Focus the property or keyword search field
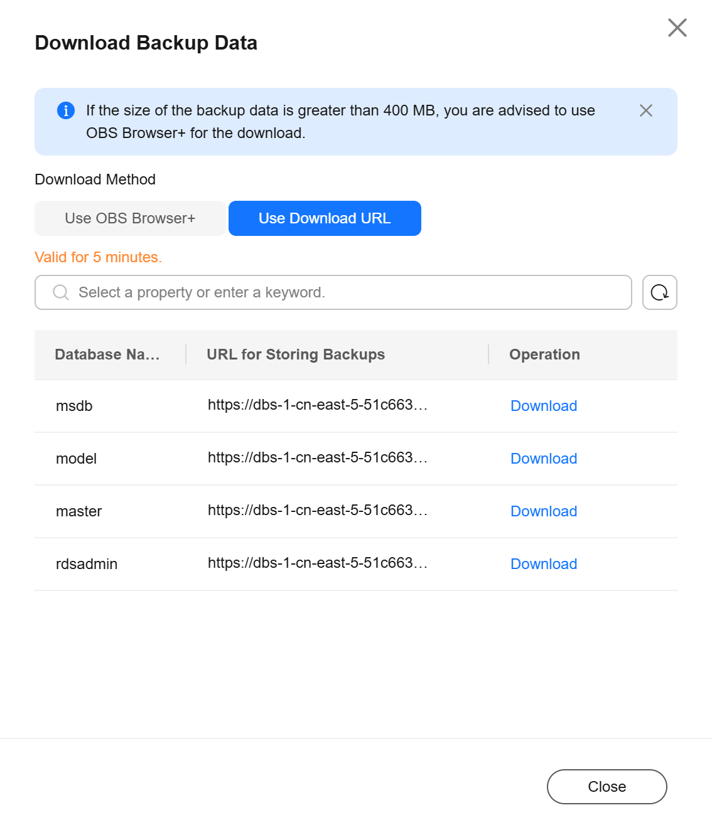The width and height of the screenshot is (712, 820). tap(333, 292)
